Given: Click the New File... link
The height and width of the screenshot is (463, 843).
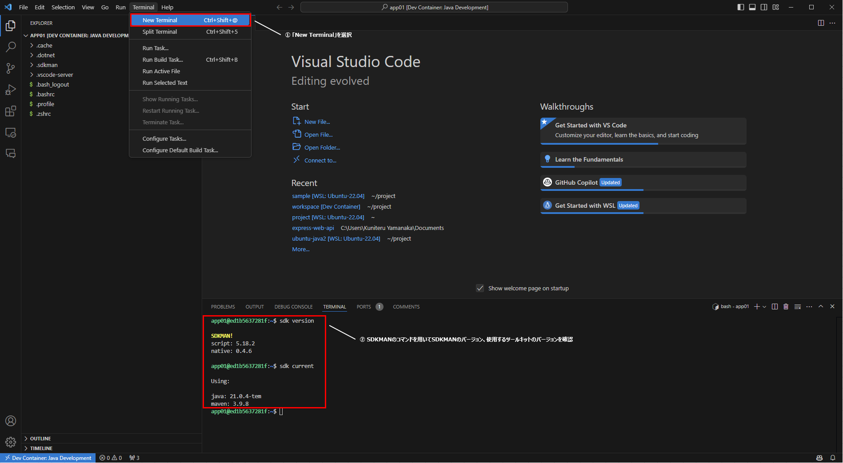Looking at the screenshot, I should click(316, 121).
